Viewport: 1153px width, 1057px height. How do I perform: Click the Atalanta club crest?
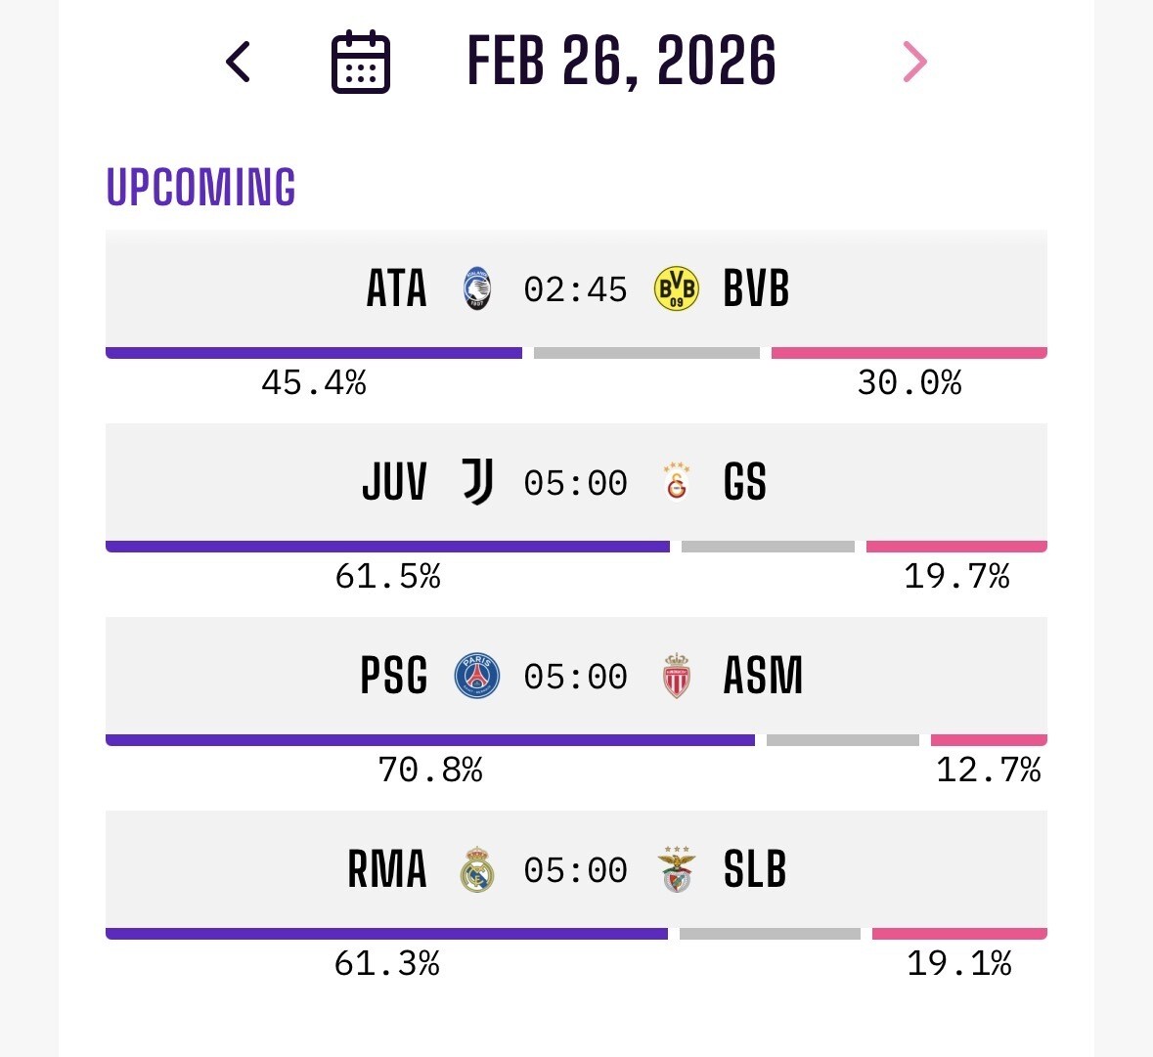[477, 288]
